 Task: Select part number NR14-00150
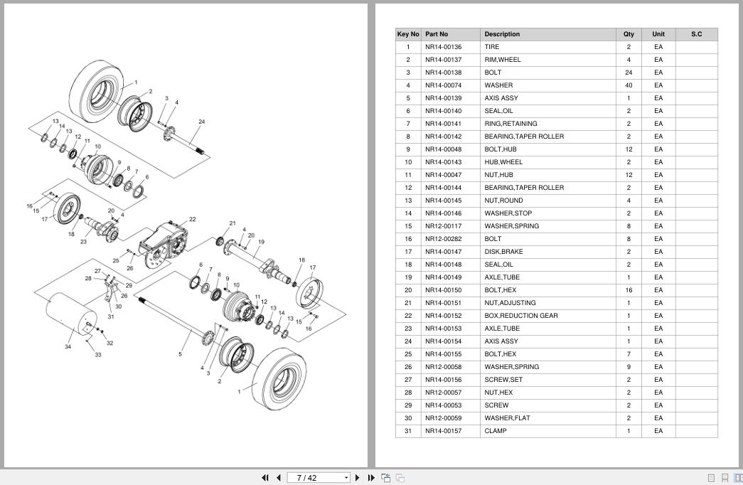click(x=443, y=290)
